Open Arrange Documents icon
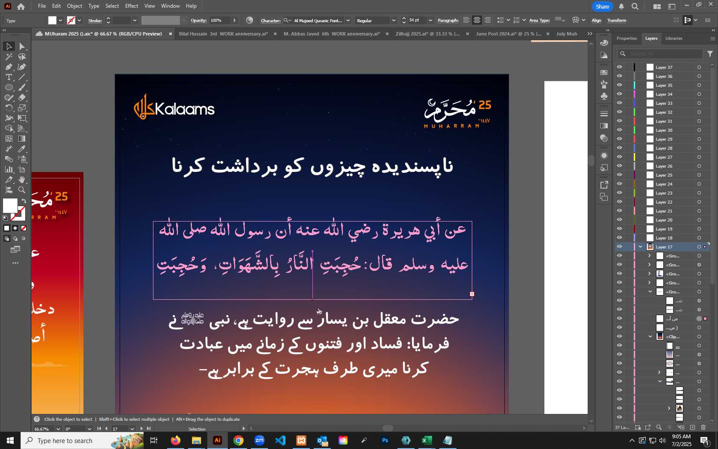The image size is (718, 449). [657, 6]
